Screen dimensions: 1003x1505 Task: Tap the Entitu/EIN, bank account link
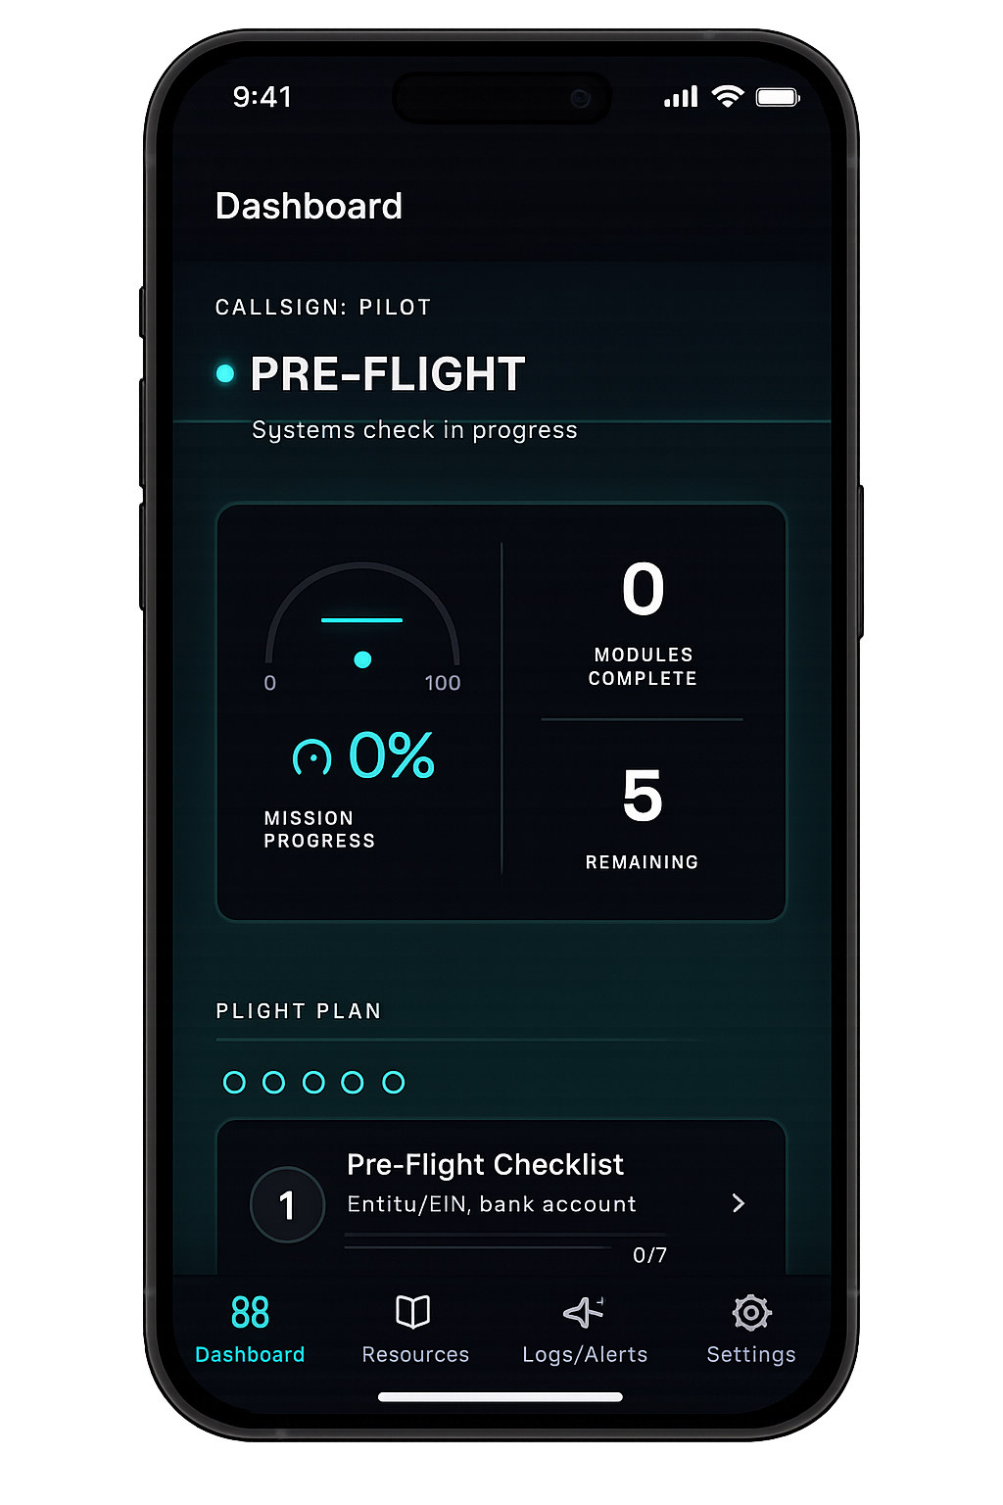tap(491, 1204)
